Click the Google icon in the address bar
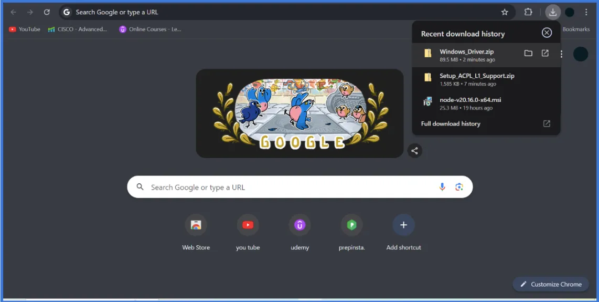Image resolution: width=599 pixels, height=302 pixels. [67, 12]
